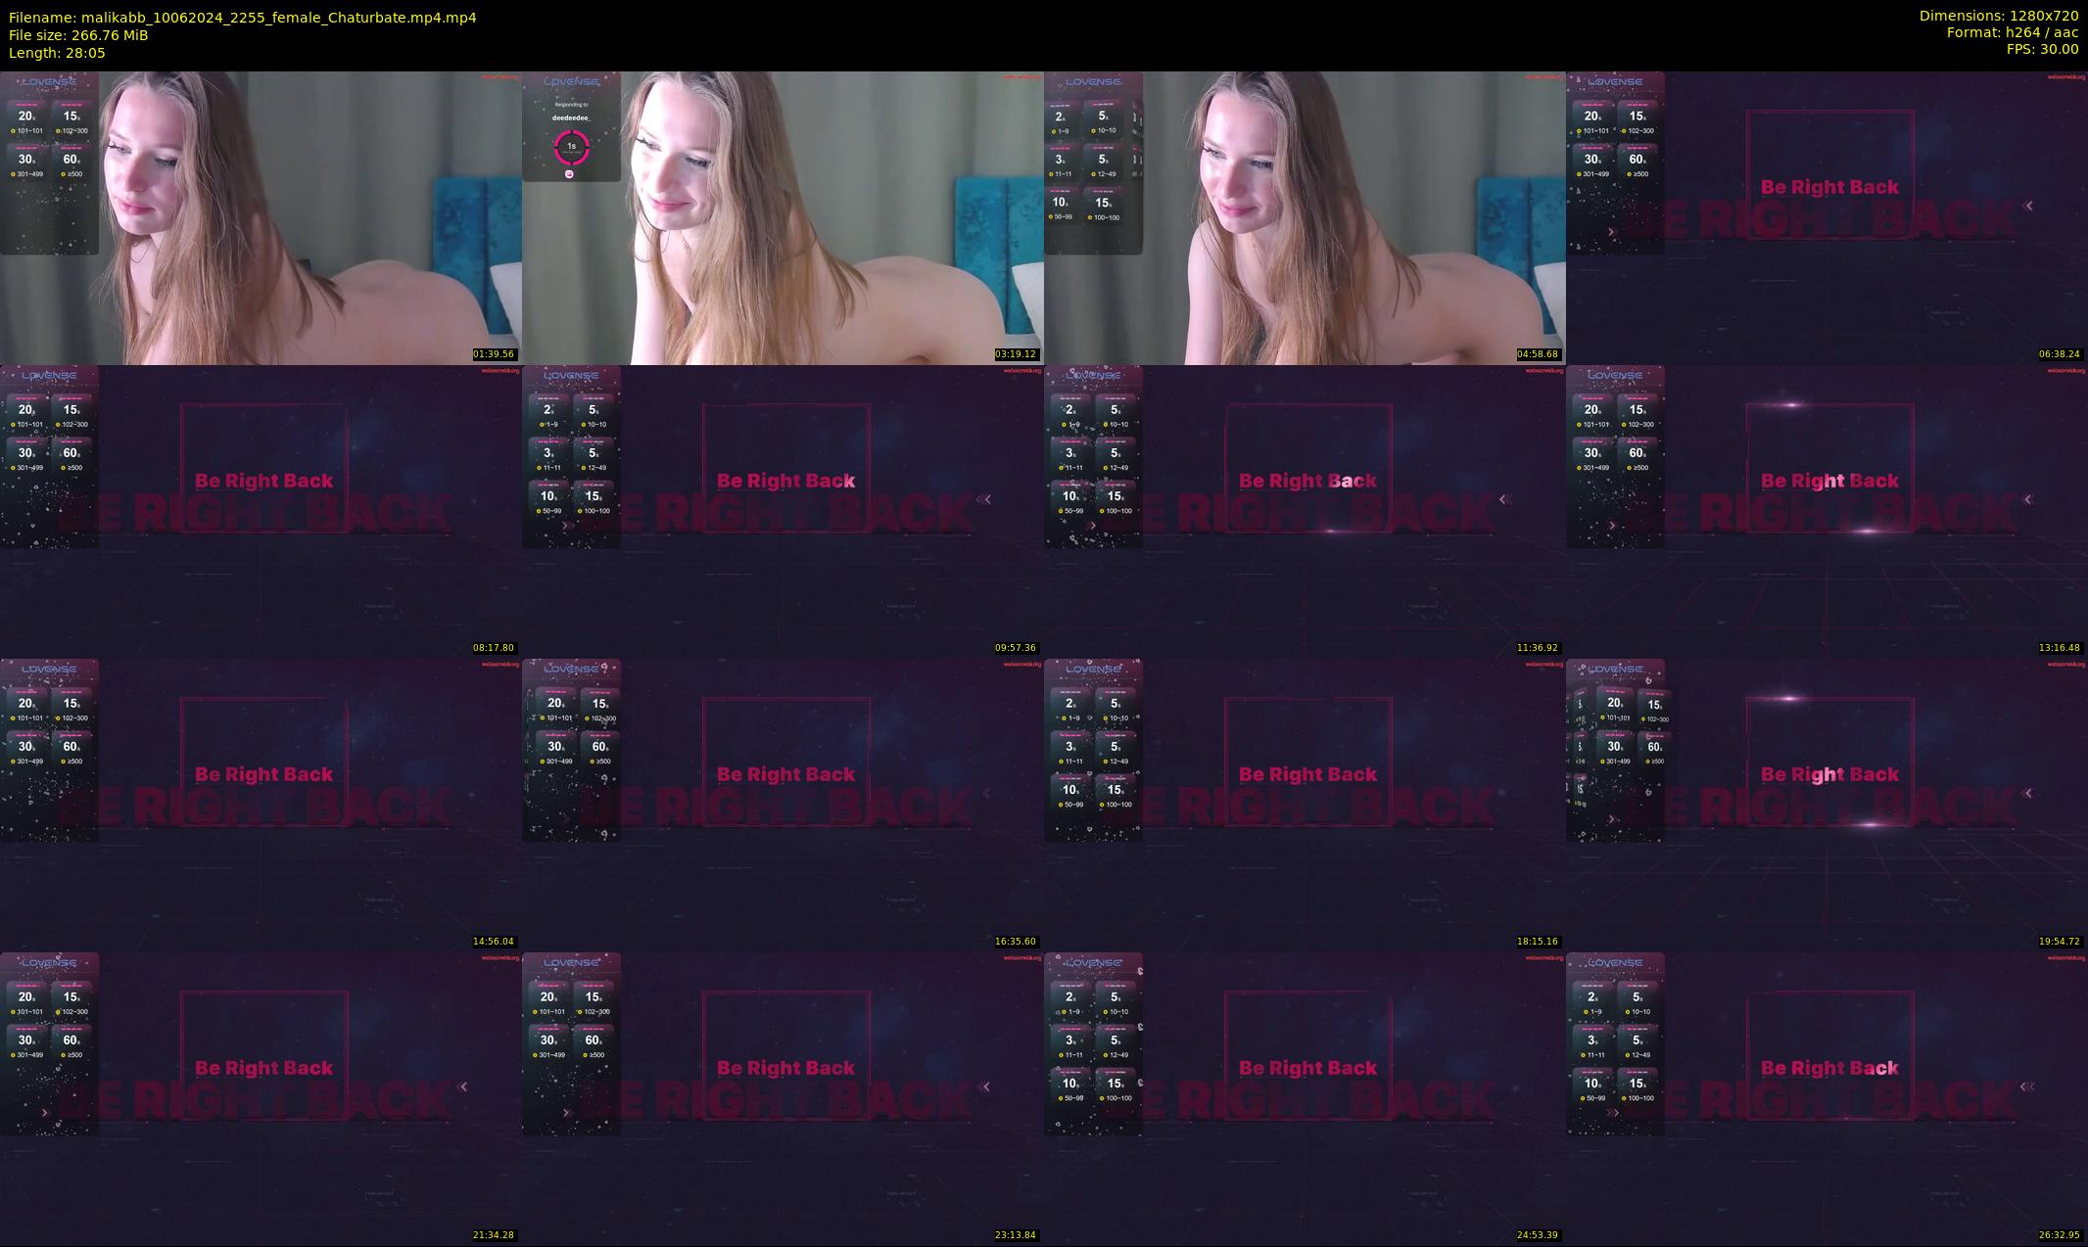Select the frame stamped 08:17.80

pos(261,511)
